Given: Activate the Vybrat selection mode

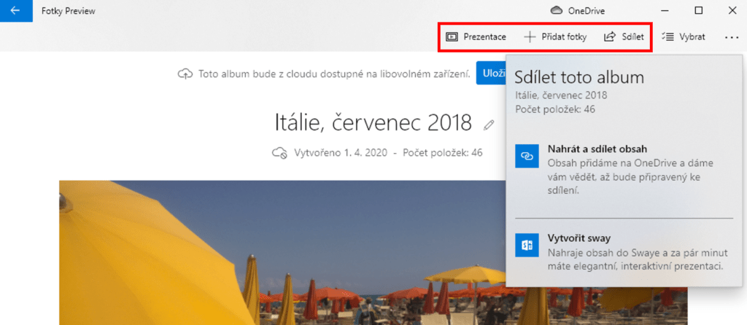Looking at the screenshot, I should pos(683,37).
